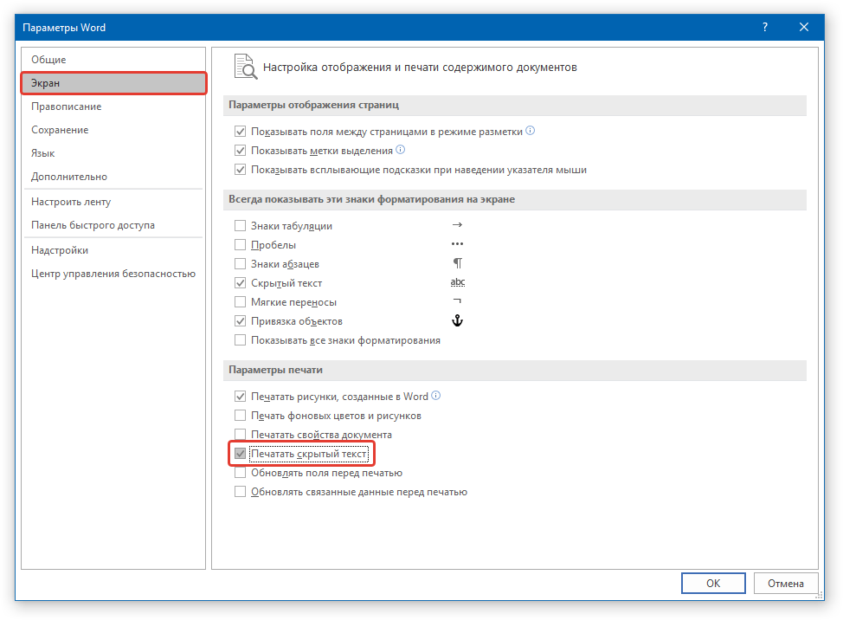This screenshot has width=843, height=620.
Task: Toggle 'Печатать скрытый текст' checkbox
Action: (x=241, y=454)
